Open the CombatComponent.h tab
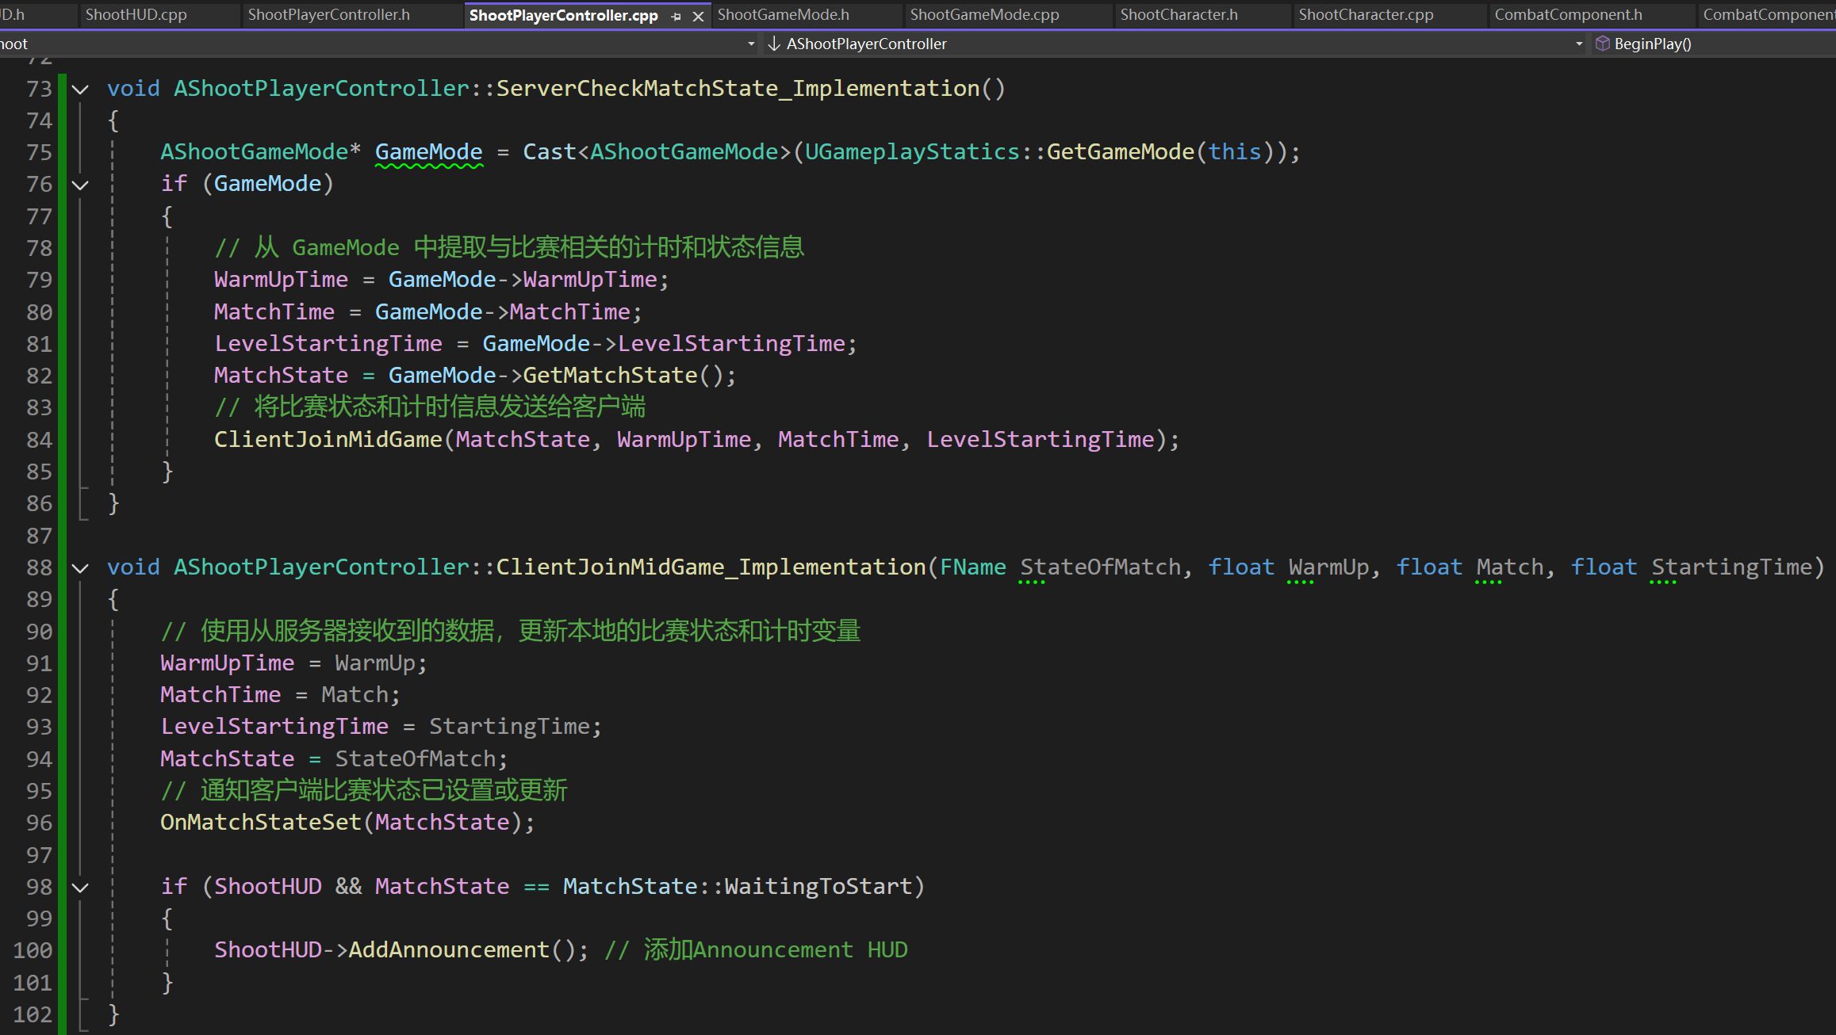This screenshot has width=1836, height=1035. [1568, 14]
